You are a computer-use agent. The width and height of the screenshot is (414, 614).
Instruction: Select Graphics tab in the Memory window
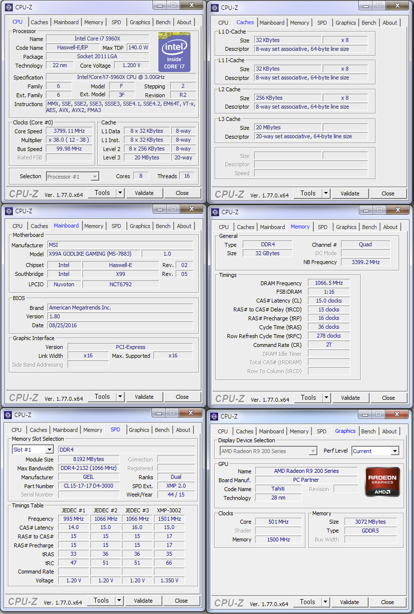tap(346, 227)
